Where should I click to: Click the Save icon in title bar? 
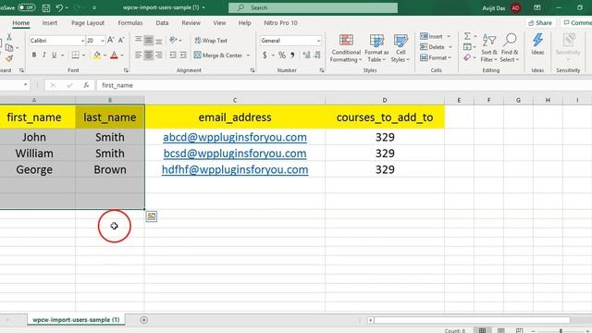46,7
